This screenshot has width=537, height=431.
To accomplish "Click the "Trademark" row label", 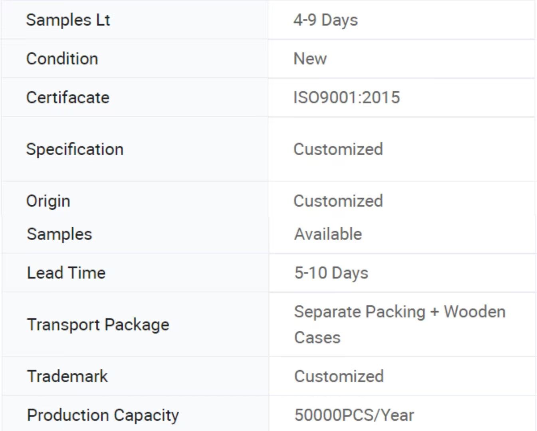I will point(67,376).
